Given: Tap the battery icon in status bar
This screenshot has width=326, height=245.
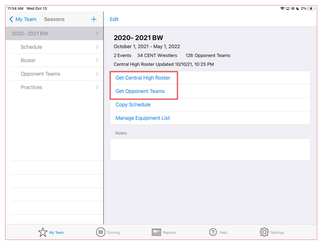Looking at the screenshot, I should coord(311,9).
